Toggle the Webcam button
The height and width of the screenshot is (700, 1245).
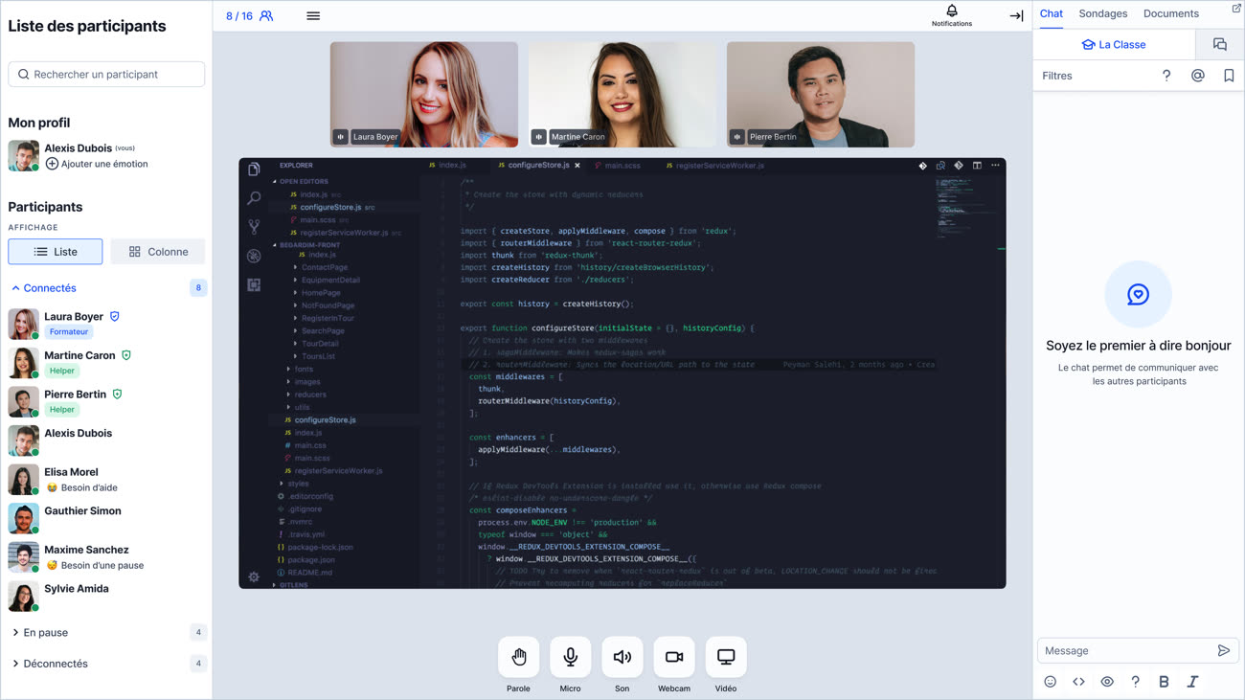(x=674, y=657)
